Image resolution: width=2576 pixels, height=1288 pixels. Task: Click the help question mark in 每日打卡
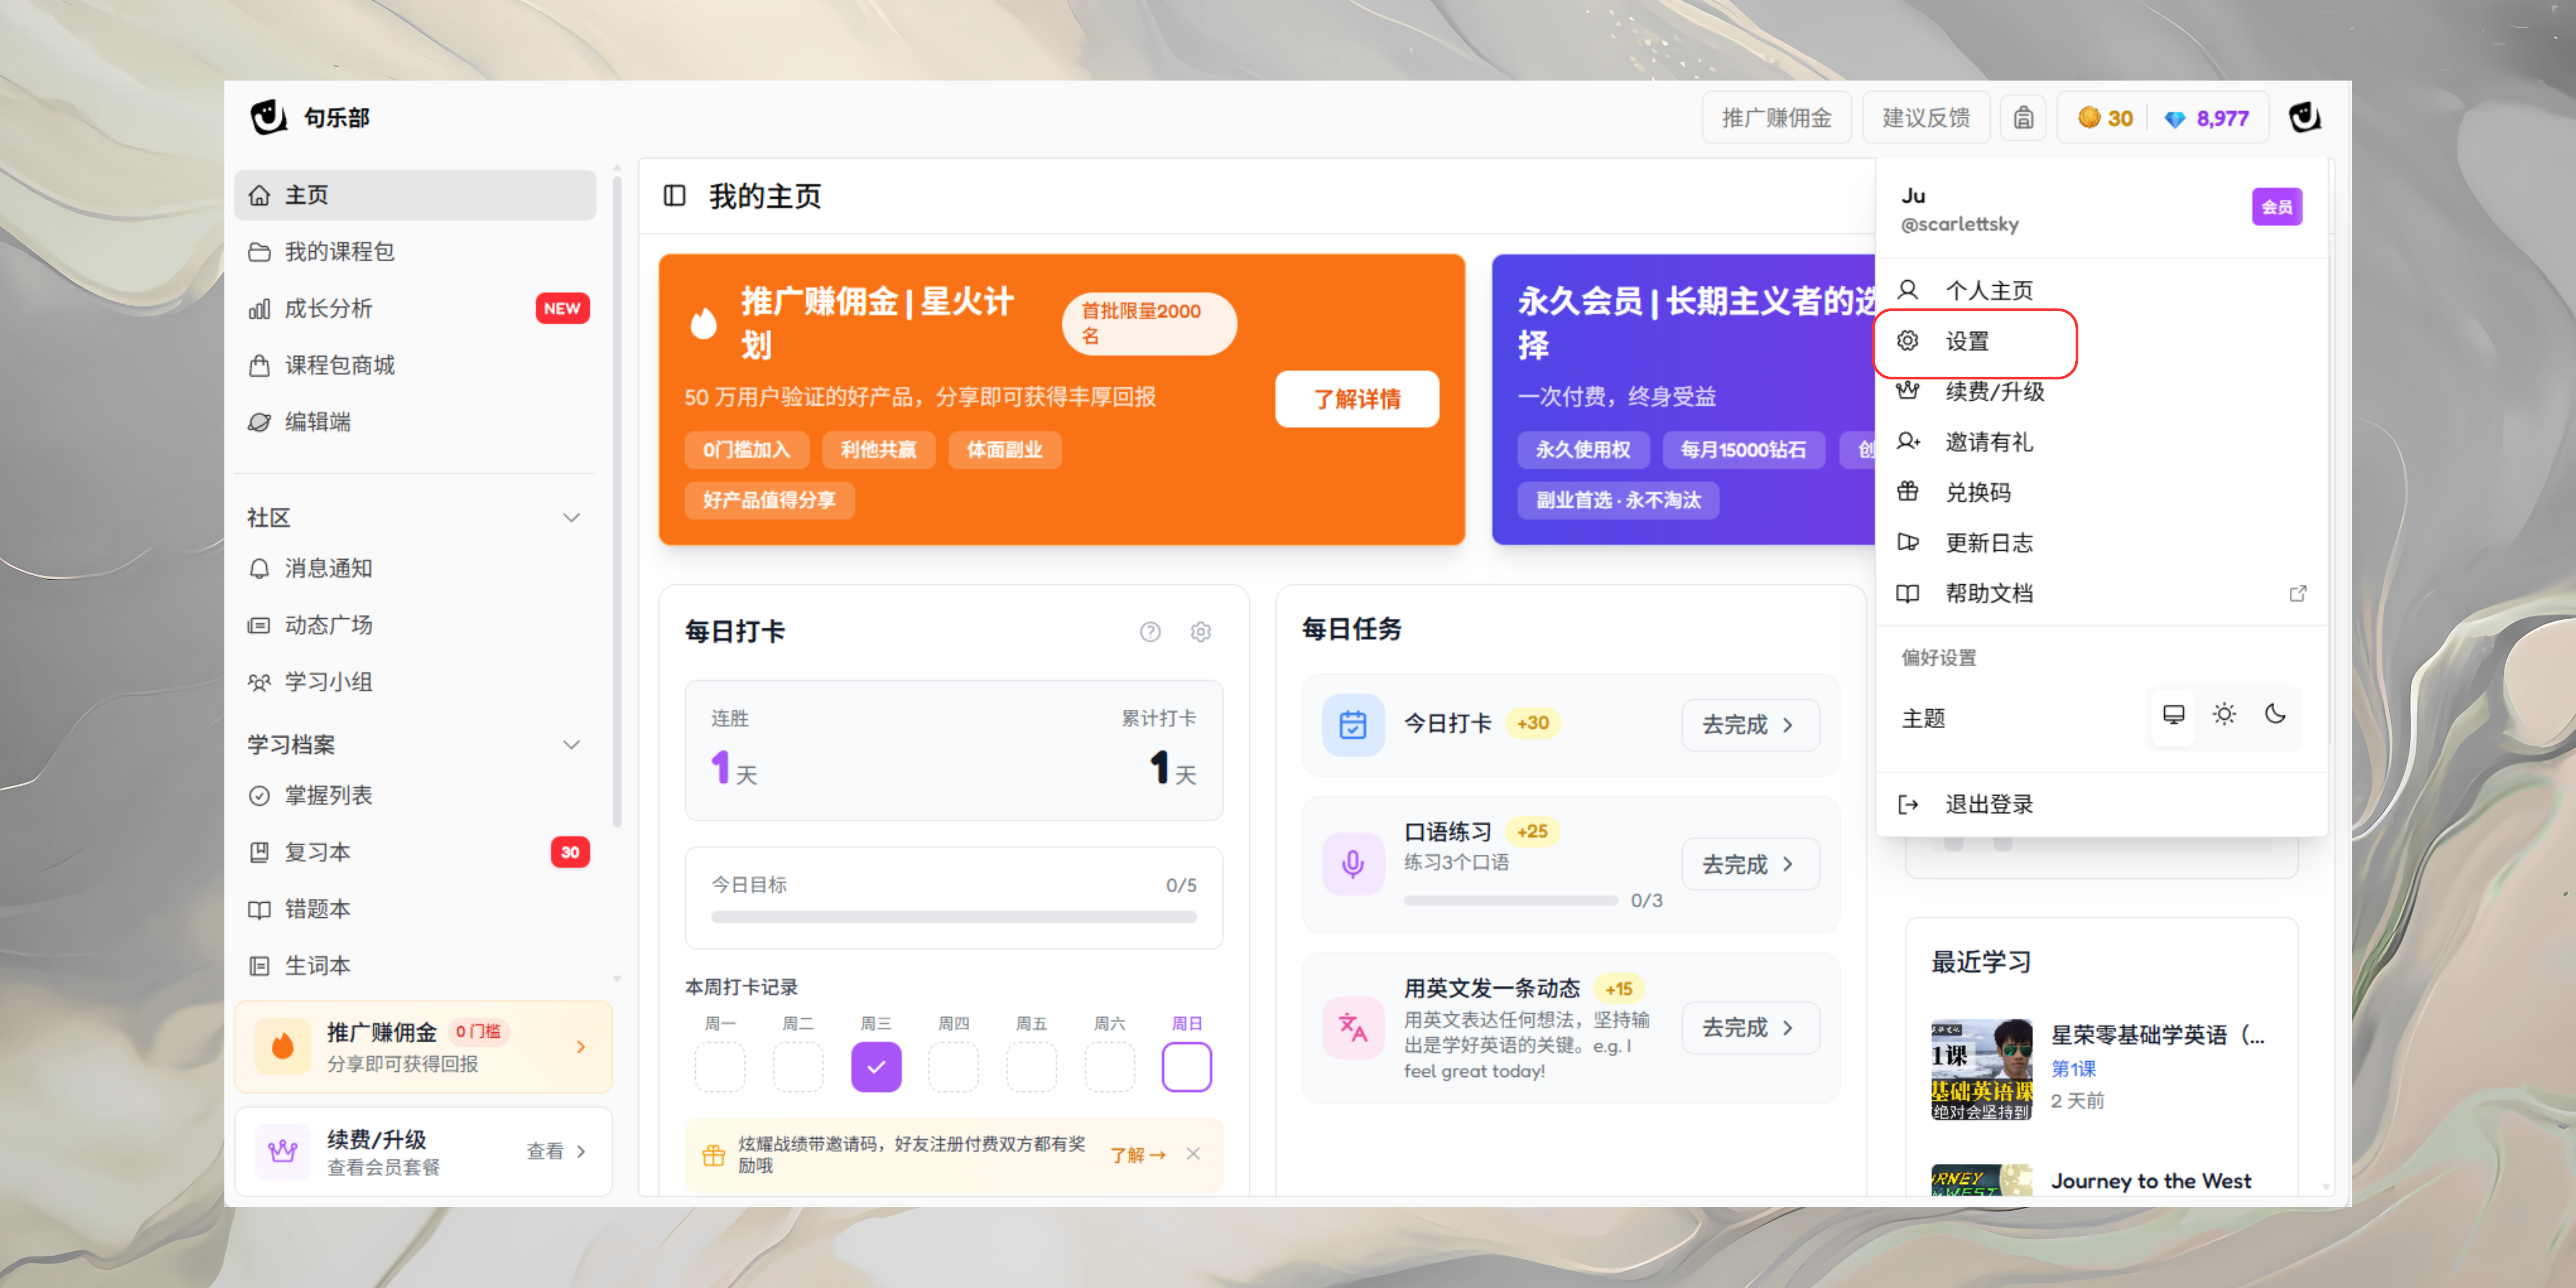[1150, 632]
